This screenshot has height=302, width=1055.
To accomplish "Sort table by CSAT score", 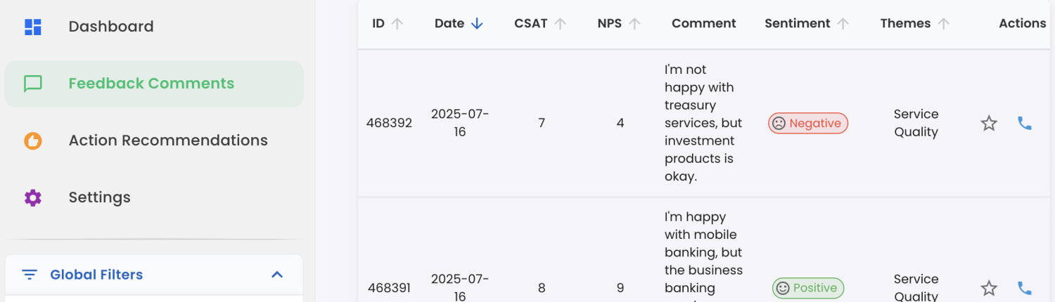I will pos(560,24).
